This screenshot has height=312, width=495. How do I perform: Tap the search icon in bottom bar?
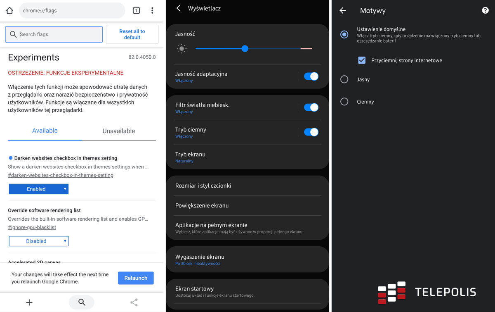82,302
